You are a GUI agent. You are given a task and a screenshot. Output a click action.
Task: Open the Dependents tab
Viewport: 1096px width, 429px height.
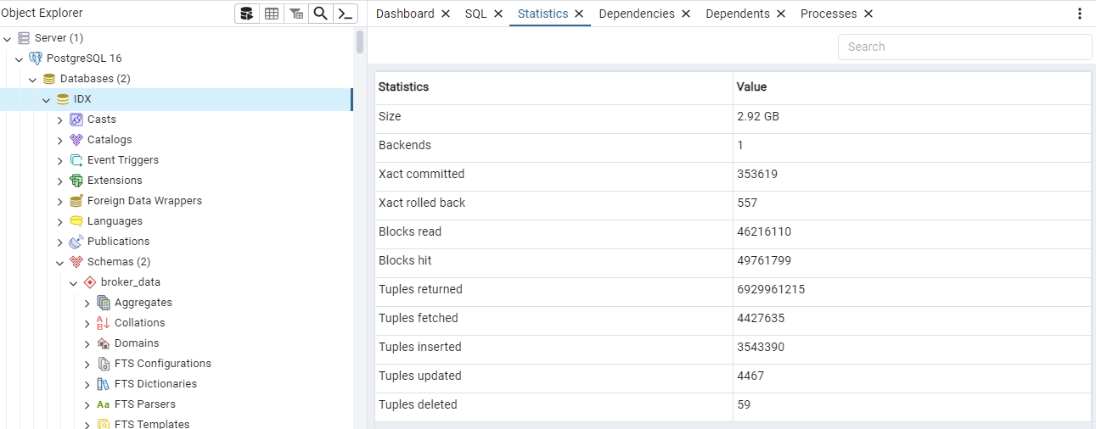point(738,14)
